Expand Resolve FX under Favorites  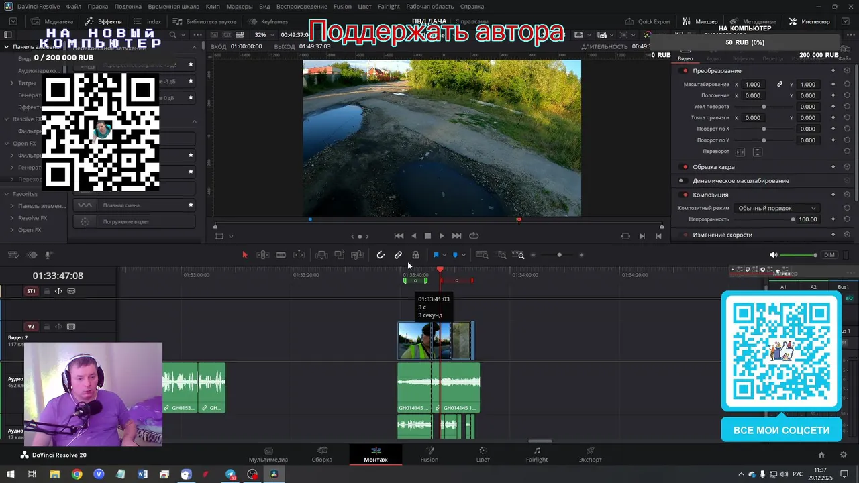pyautogui.click(x=12, y=218)
